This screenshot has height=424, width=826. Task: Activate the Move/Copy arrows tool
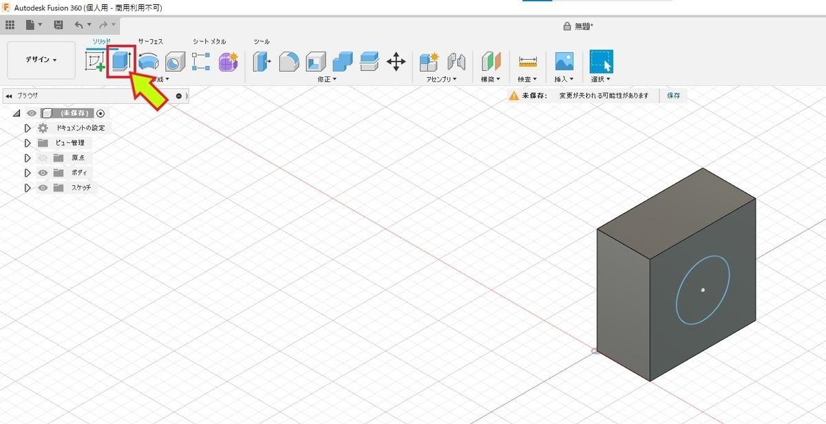(x=396, y=62)
